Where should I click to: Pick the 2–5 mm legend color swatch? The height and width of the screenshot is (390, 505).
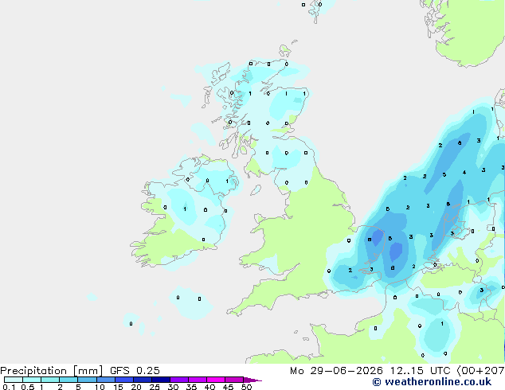point(69,380)
